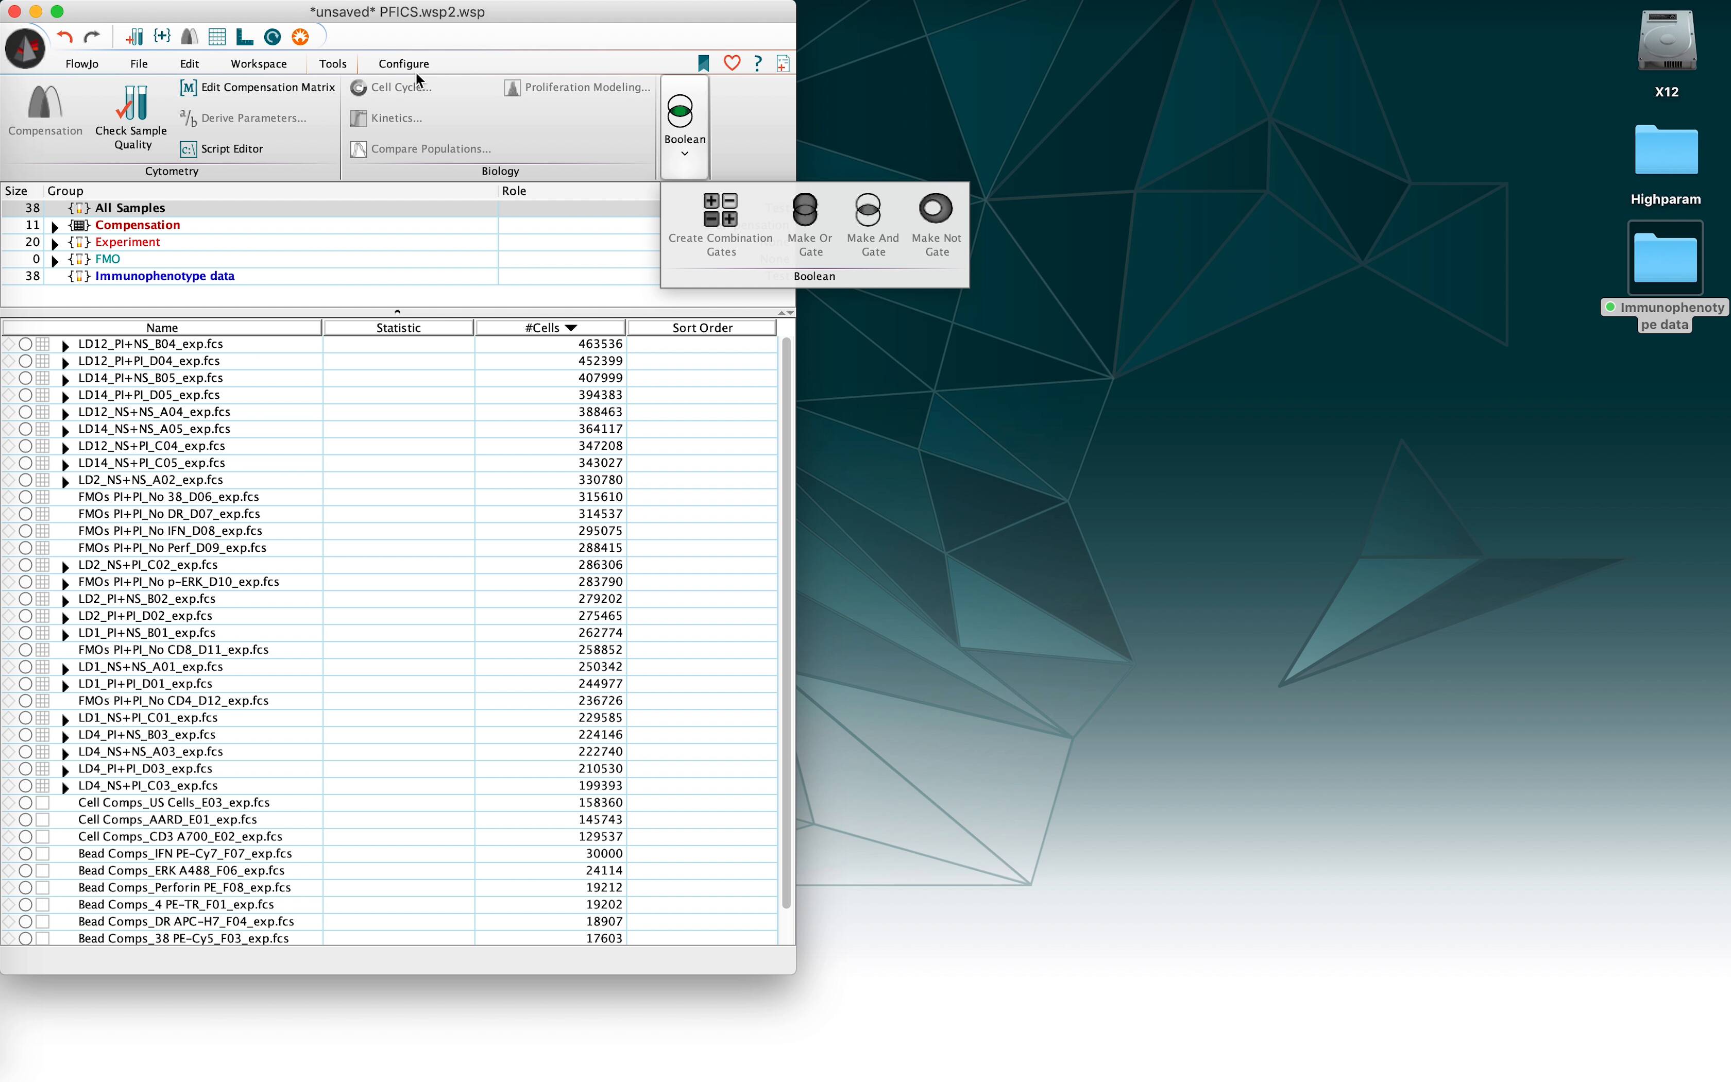1731x1082 pixels.
Task: Click the red heart favorites icon
Action: point(732,63)
